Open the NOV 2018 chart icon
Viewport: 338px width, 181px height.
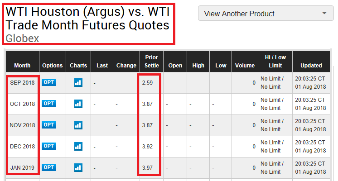tap(78, 125)
